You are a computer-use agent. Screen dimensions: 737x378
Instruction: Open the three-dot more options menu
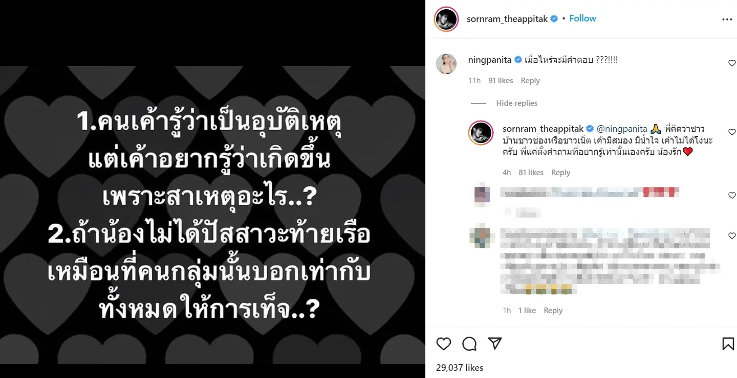coord(727,19)
